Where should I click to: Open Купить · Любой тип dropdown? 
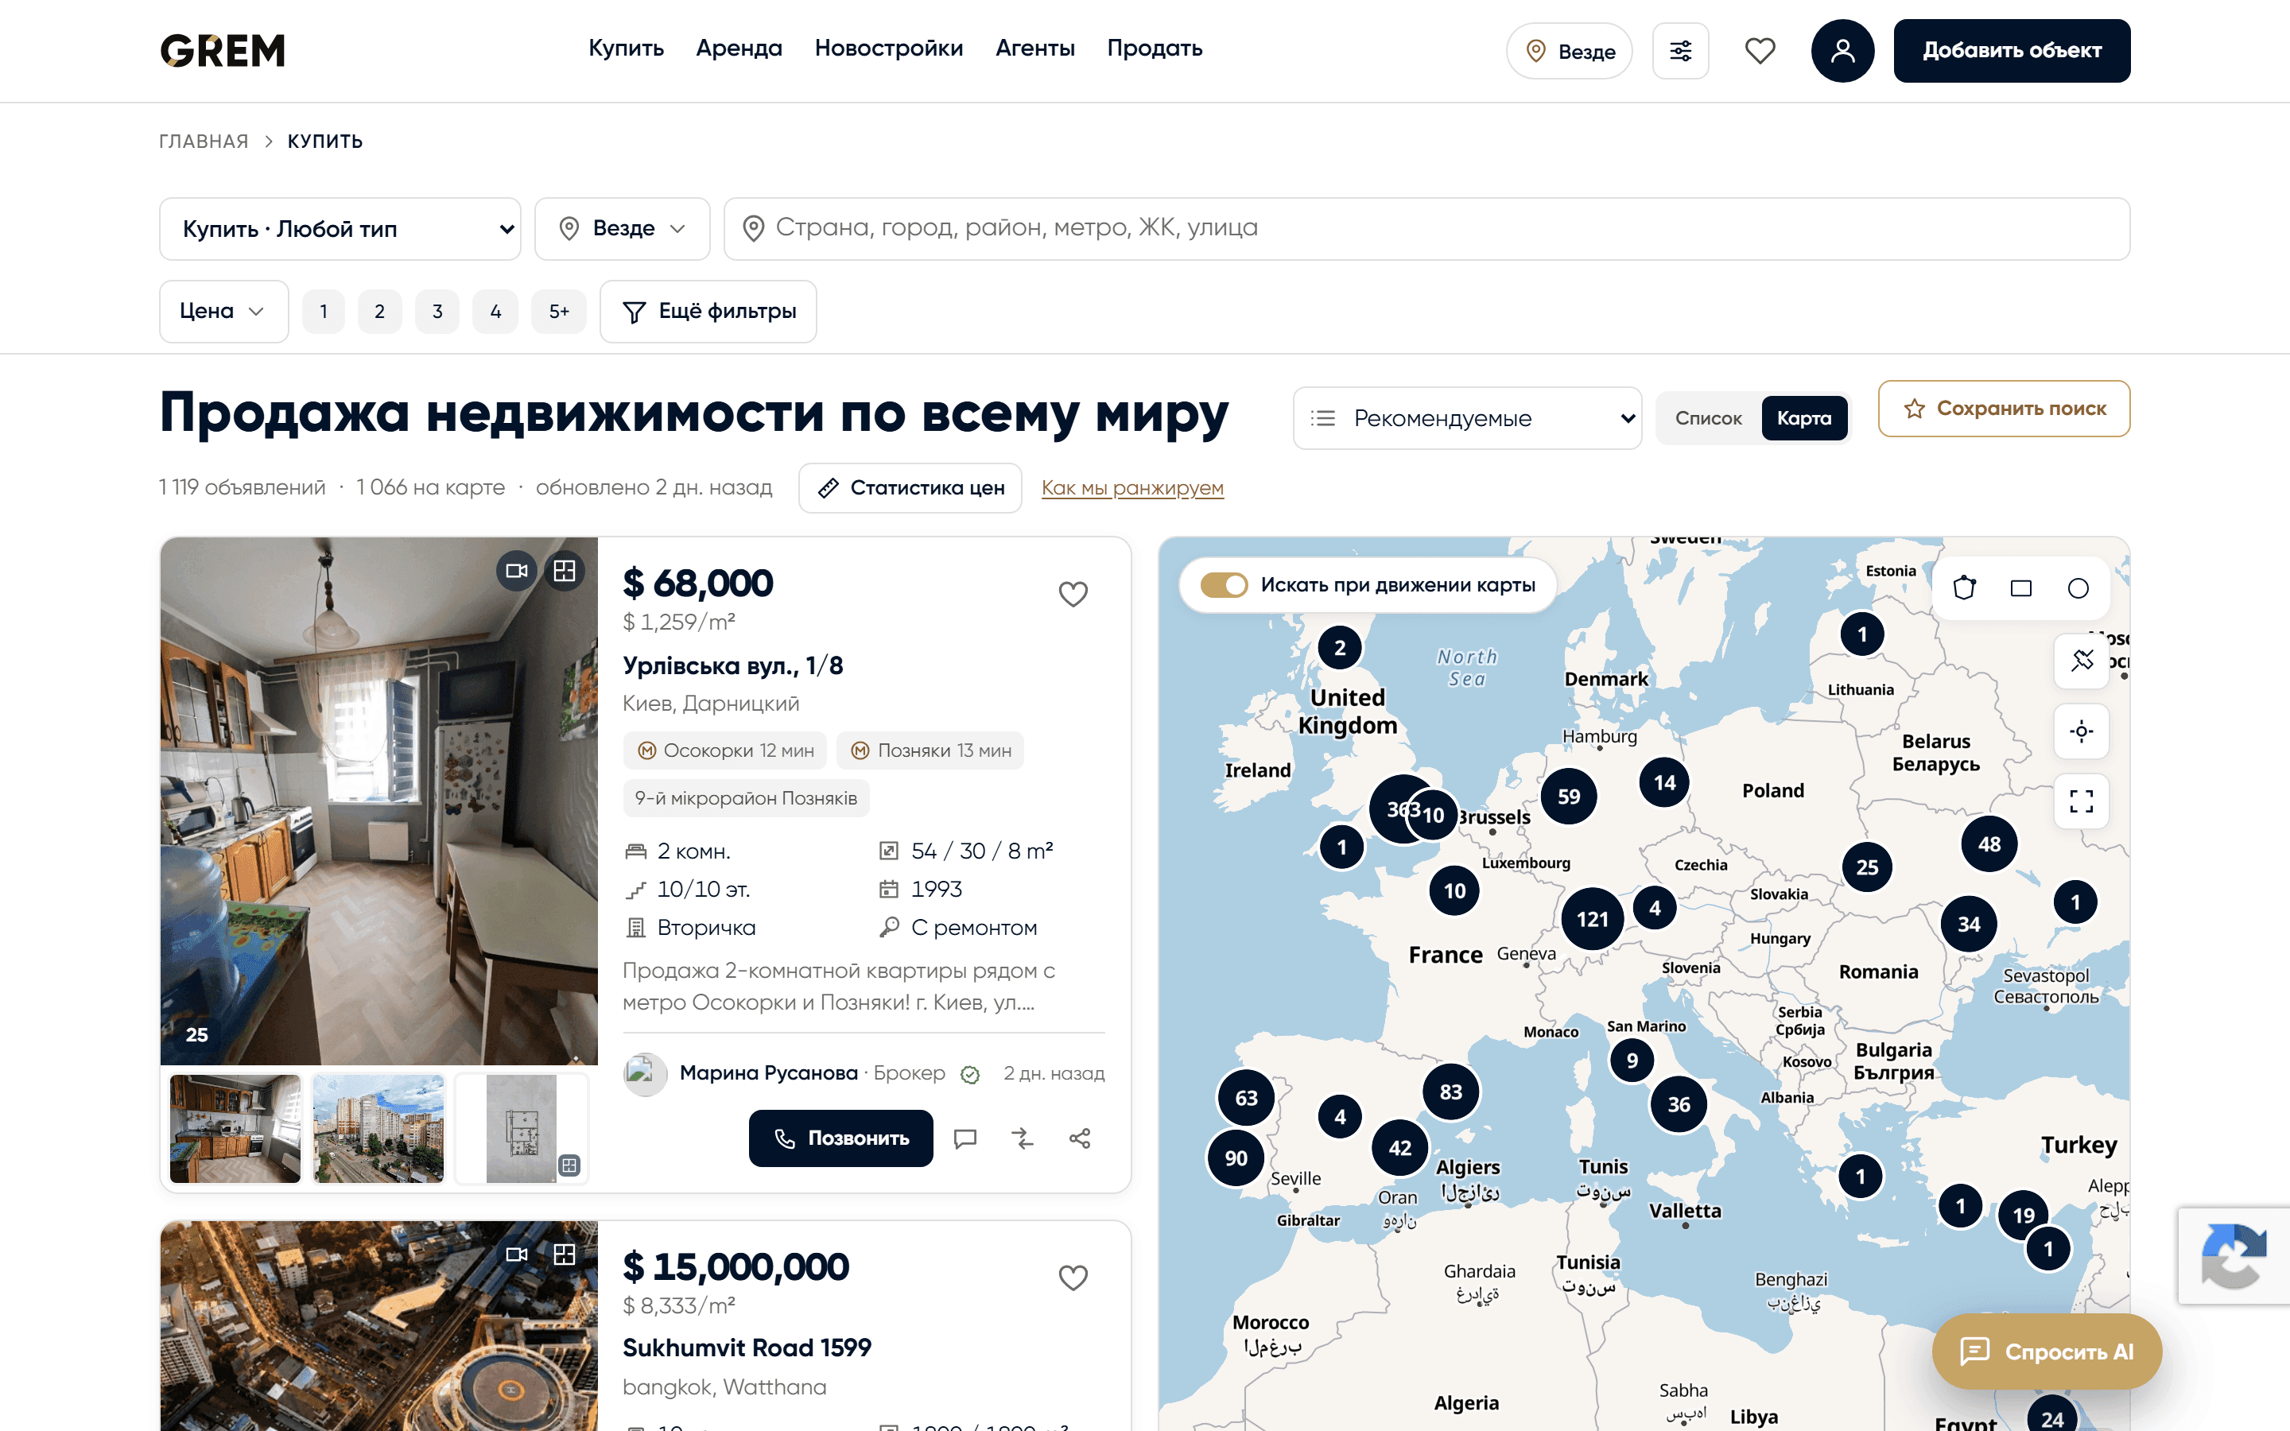point(340,229)
